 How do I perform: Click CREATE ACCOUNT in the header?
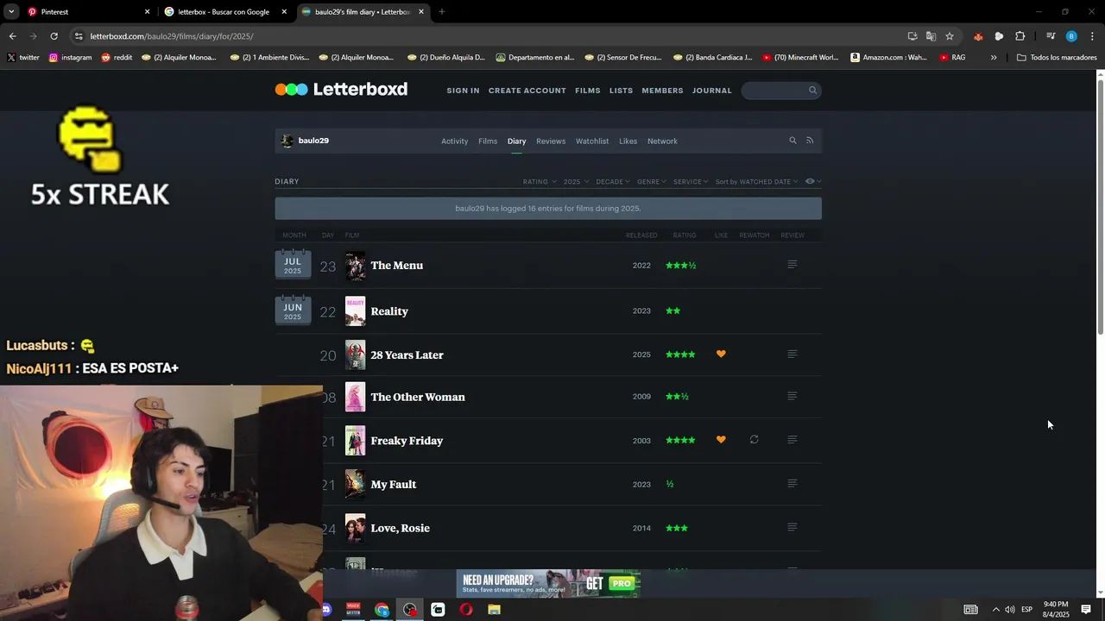pos(527,91)
